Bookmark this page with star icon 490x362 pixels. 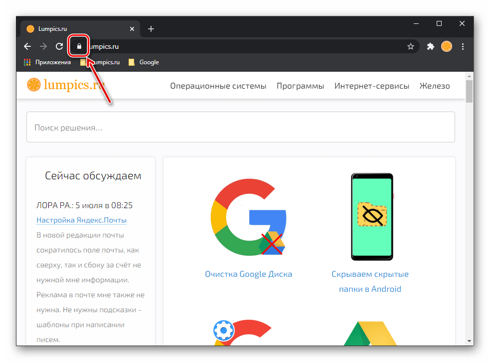coord(411,47)
